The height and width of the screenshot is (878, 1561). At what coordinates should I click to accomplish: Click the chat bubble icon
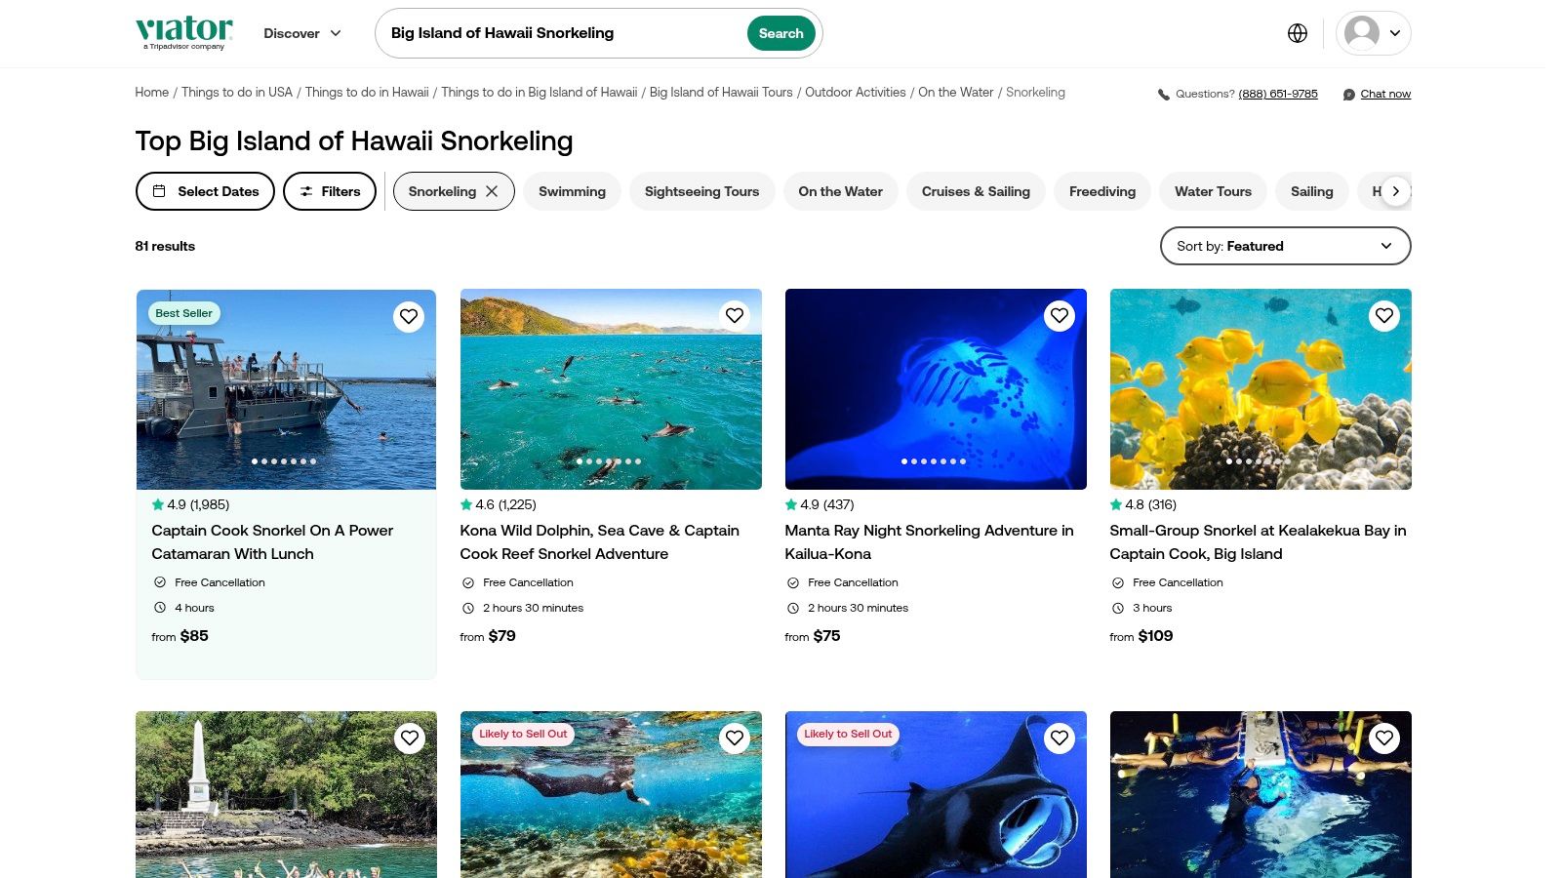pyautogui.click(x=1349, y=95)
